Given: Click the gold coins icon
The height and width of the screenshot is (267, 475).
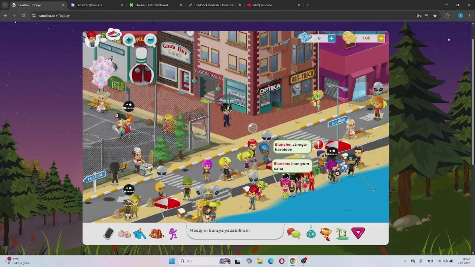Looking at the screenshot, I should (349, 38).
